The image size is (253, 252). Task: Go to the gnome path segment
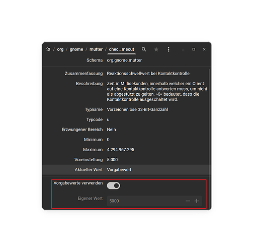pos(76,49)
